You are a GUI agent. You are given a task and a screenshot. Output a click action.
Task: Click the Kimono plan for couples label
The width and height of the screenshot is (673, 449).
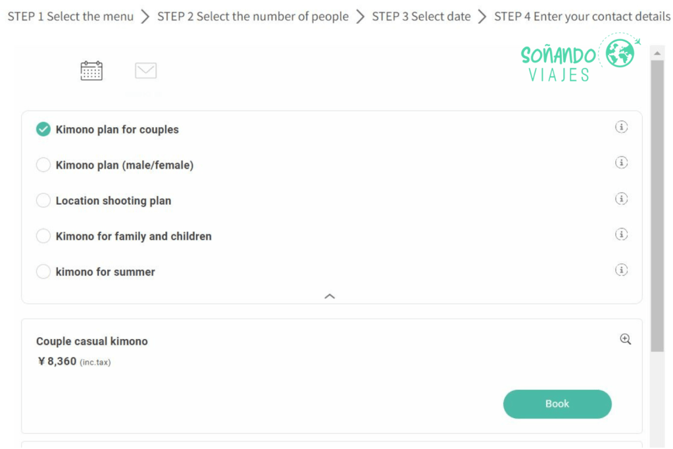point(117,130)
